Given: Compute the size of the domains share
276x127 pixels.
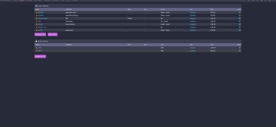Looking at the screenshot, I should 193,15.
